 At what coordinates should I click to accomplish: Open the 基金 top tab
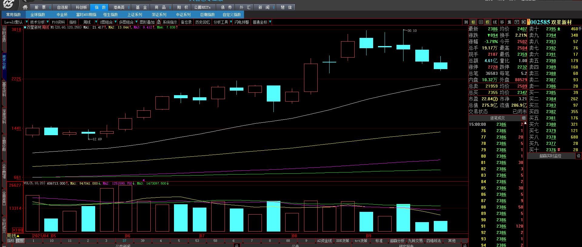tap(141, 7)
